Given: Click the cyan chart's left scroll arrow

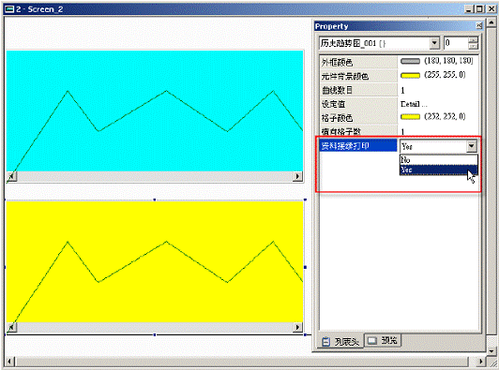Looking at the screenshot, I should pos(11,176).
